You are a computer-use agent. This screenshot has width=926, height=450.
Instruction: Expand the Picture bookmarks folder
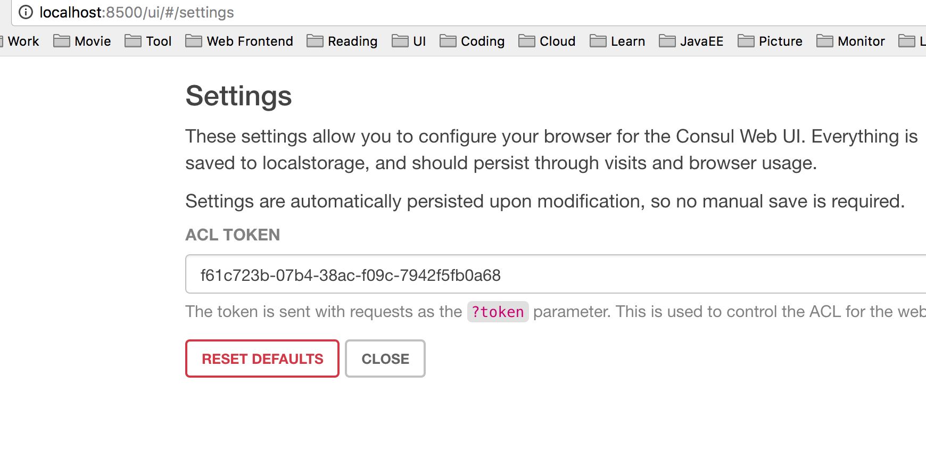(x=770, y=41)
